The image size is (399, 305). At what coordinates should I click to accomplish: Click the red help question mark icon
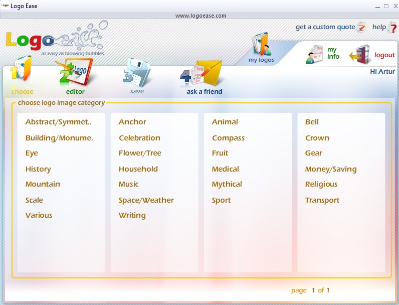point(392,28)
